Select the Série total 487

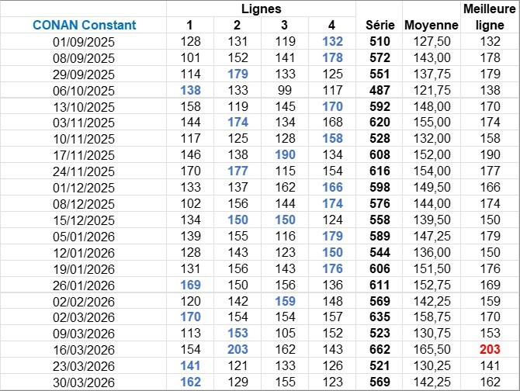point(380,90)
